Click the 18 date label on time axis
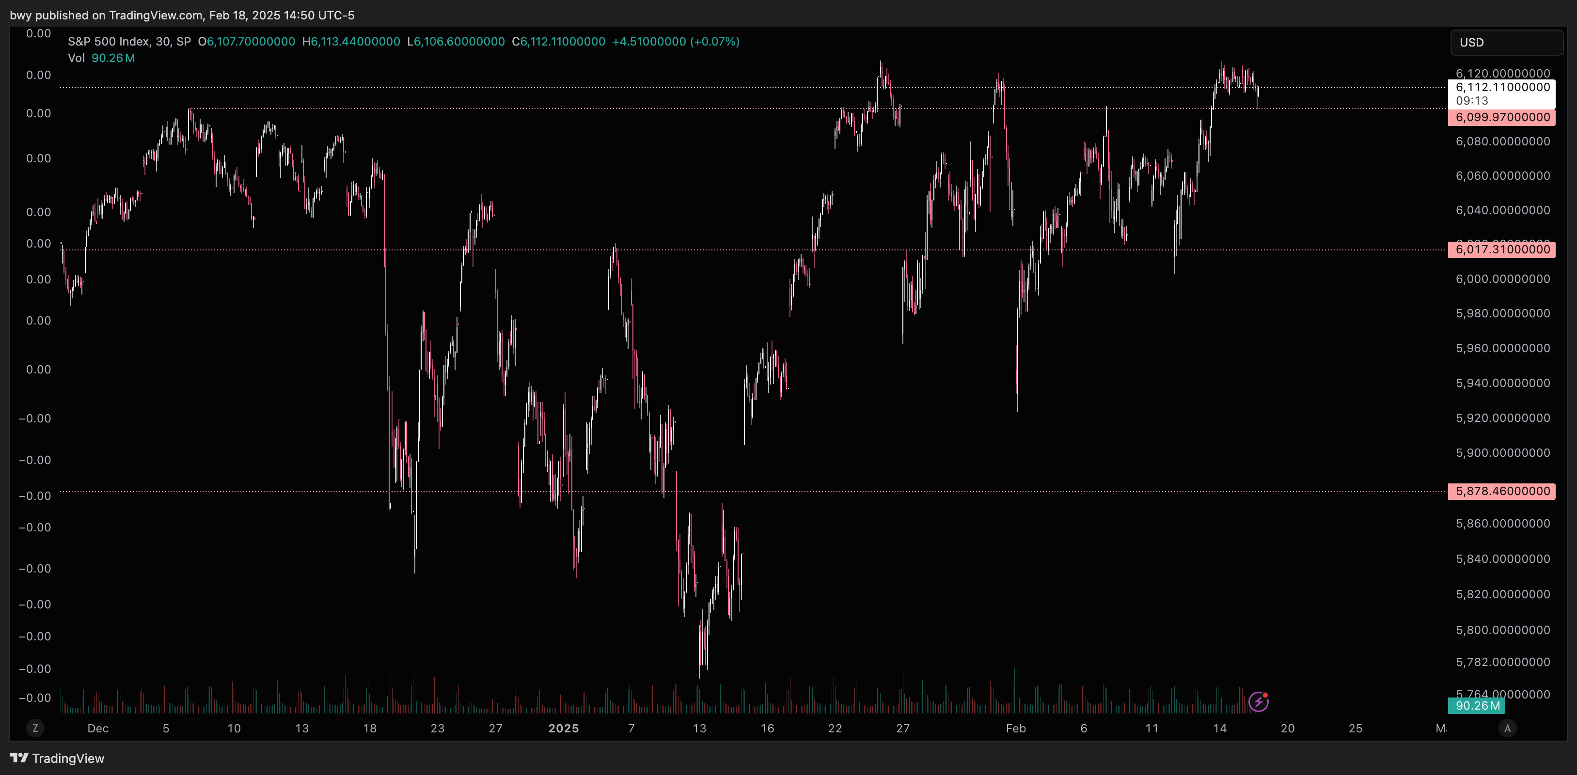The height and width of the screenshot is (775, 1577). pos(370,728)
